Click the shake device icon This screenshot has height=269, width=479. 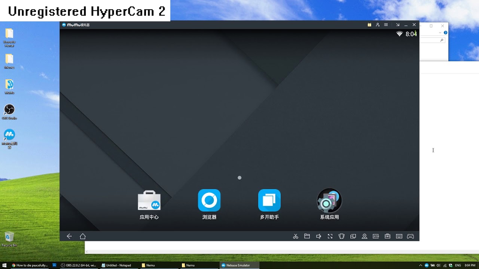click(341, 236)
